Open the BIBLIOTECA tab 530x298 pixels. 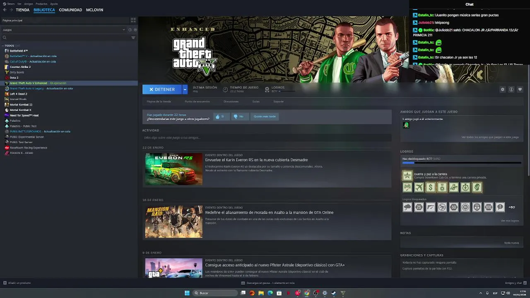tap(44, 10)
